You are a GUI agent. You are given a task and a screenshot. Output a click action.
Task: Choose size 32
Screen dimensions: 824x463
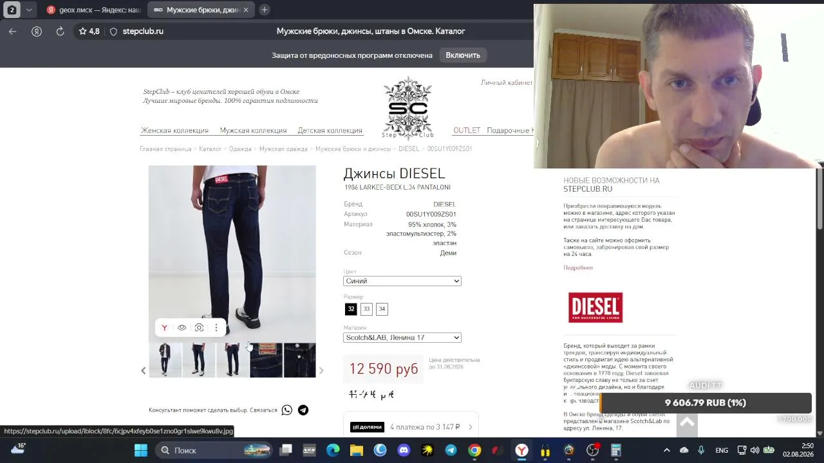click(351, 309)
